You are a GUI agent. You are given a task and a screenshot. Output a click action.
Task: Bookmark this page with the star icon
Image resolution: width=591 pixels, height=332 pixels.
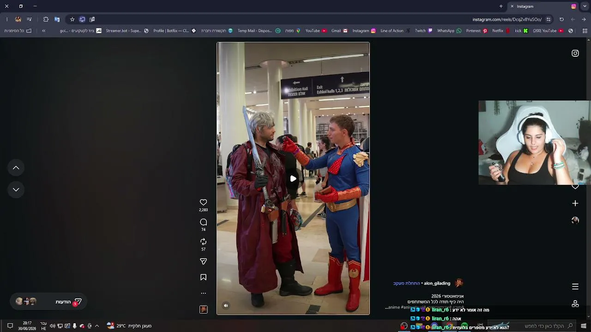[x=72, y=19]
